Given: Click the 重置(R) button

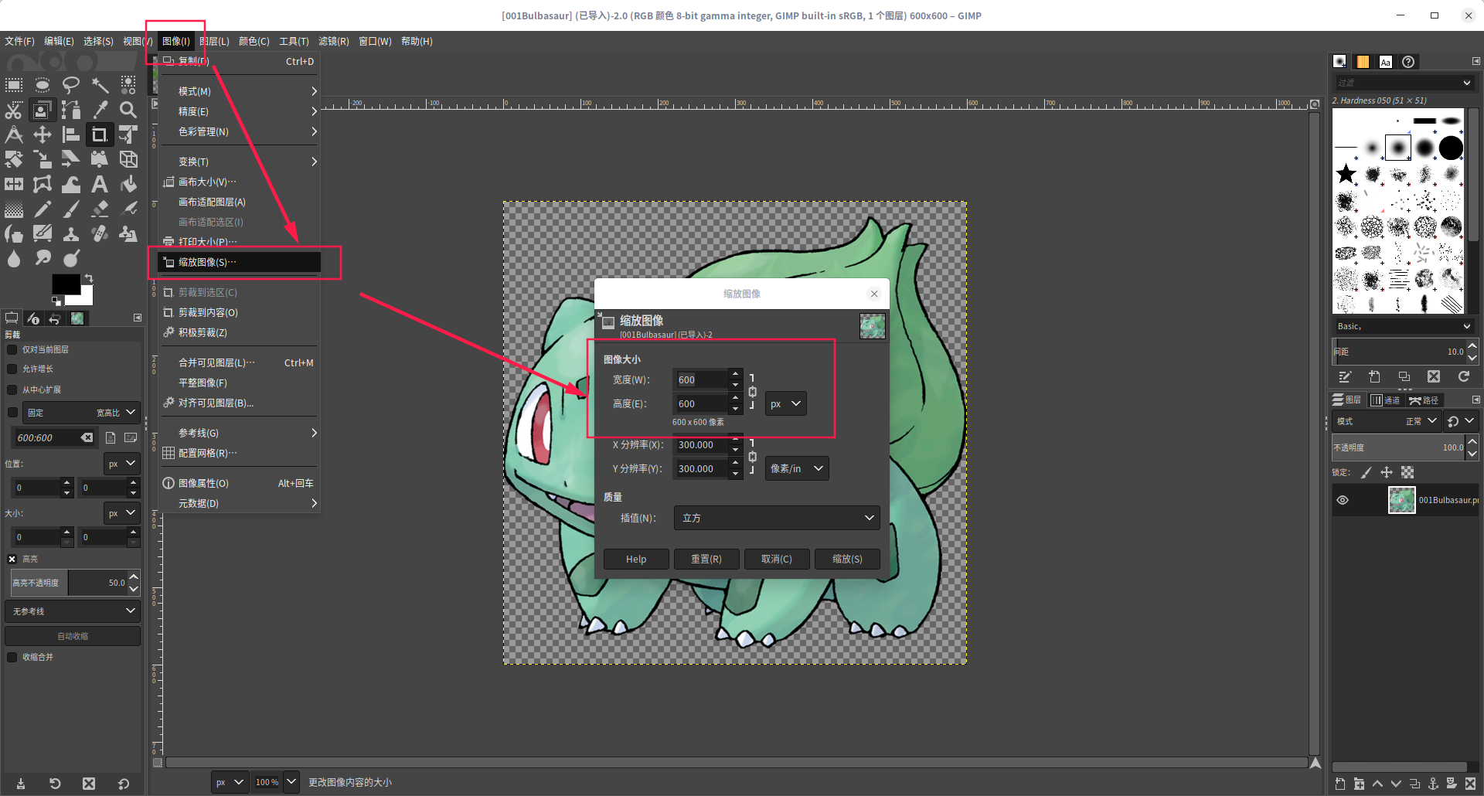Looking at the screenshot, I should 706,559.
